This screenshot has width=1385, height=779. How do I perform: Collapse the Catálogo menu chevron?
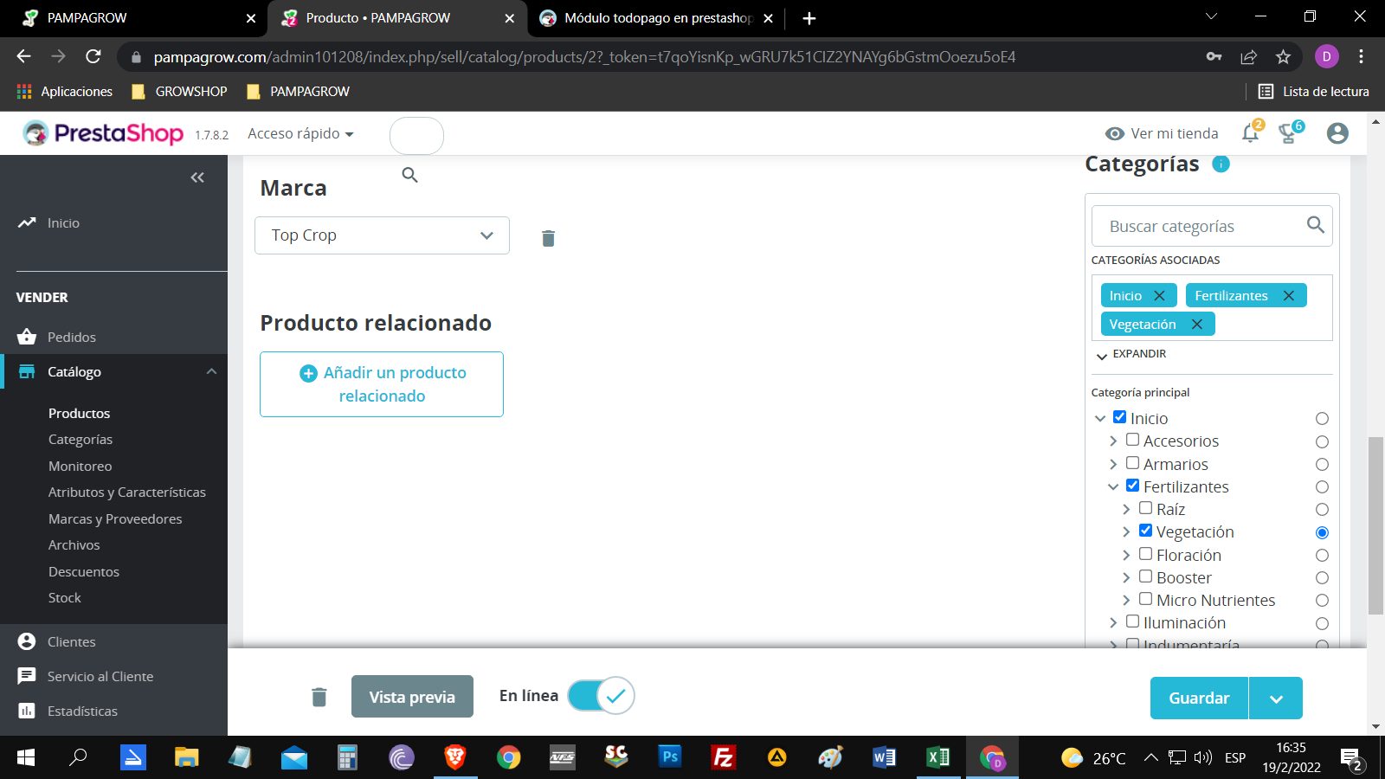coord(211,371)
